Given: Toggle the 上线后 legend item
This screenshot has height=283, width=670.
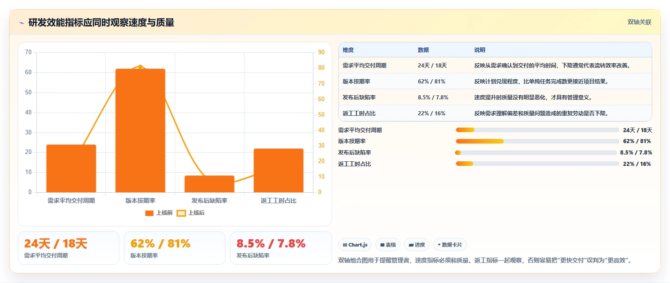Looking at the screenshot, I should [x=191, y=213].
